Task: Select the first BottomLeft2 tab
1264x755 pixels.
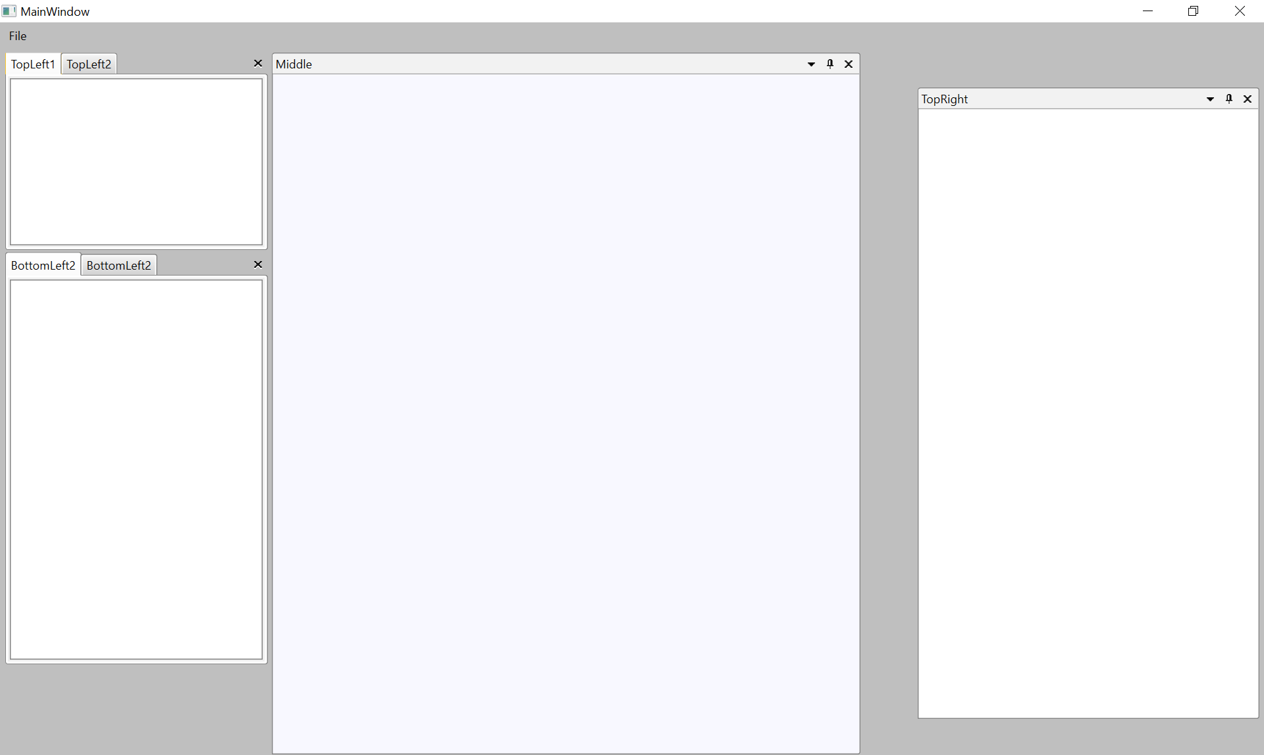Action: [x=43, y=264]
